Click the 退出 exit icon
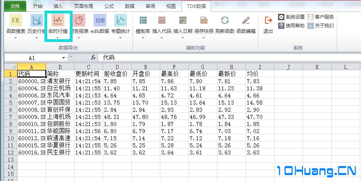Viewport: 361px width, 181px height. tap(268, 20)
